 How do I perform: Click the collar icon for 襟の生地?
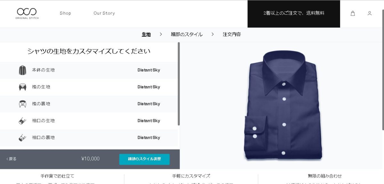pos(22,87)
